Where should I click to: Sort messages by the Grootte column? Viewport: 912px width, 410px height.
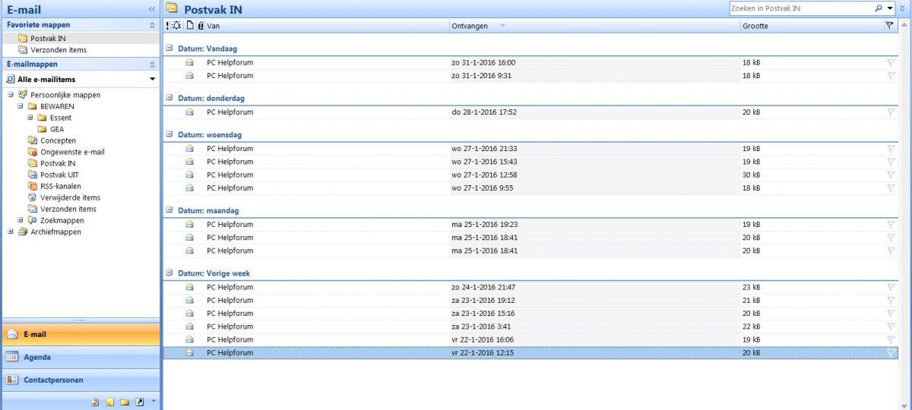(x=812, y=26)
